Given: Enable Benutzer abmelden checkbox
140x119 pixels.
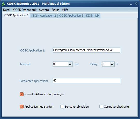Looking at the screenshot, I should pyautogui.click(x=62, y=107).
